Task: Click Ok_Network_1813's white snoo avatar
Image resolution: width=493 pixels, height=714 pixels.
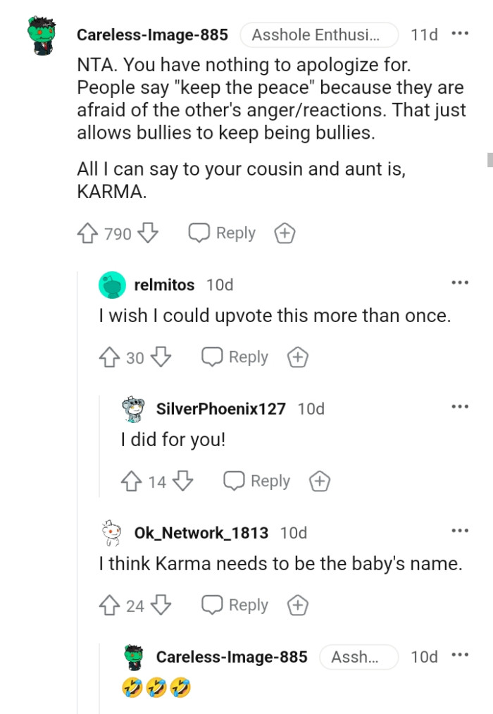Action: pos(111,532)
